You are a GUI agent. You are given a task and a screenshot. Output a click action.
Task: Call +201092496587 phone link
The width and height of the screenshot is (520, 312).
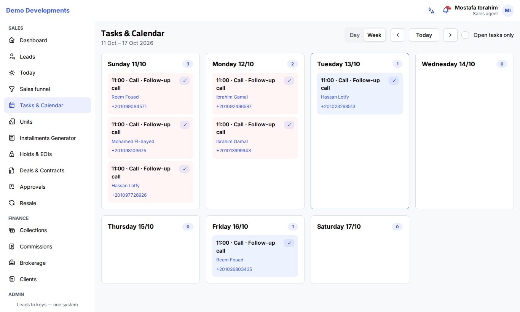coord(234,107)
